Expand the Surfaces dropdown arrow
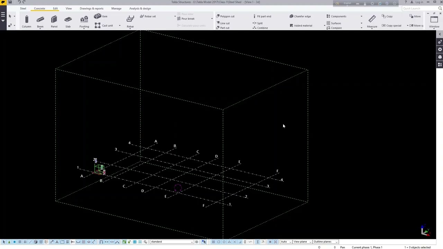The width and height of the screenshot is (443, 249). pos(361,23)
